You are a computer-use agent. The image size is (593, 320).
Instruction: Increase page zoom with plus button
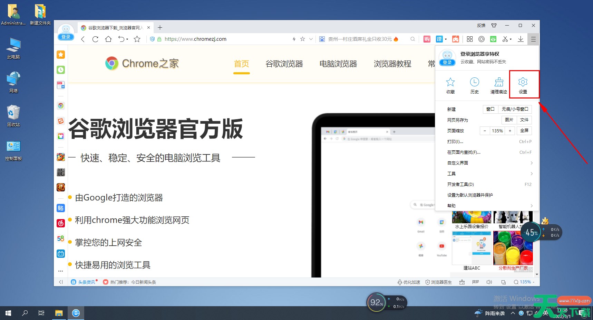(510, 131)
